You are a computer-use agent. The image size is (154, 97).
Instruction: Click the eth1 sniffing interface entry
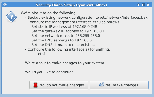(42, 54)
